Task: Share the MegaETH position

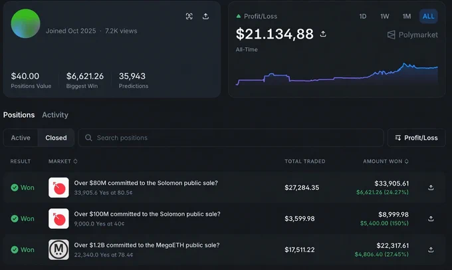Action: (431, 249)
